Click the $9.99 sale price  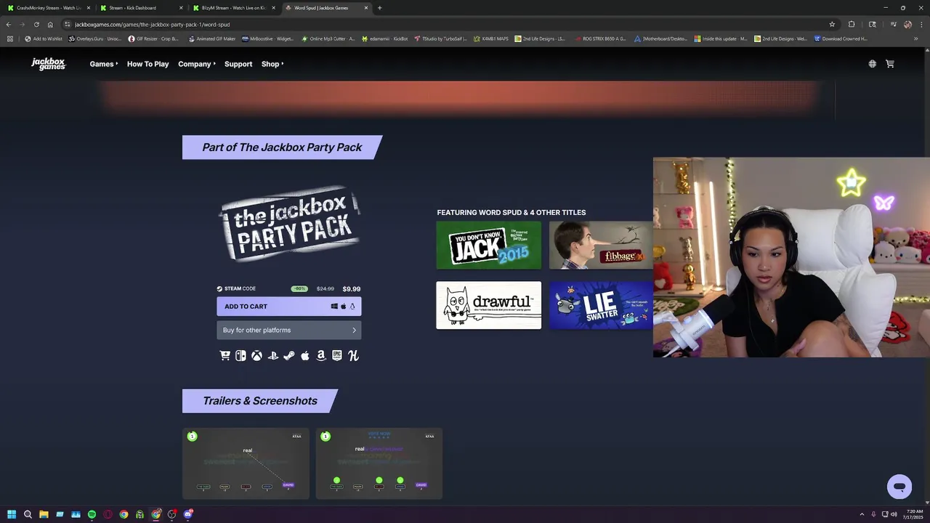click(x=351, y=288)
